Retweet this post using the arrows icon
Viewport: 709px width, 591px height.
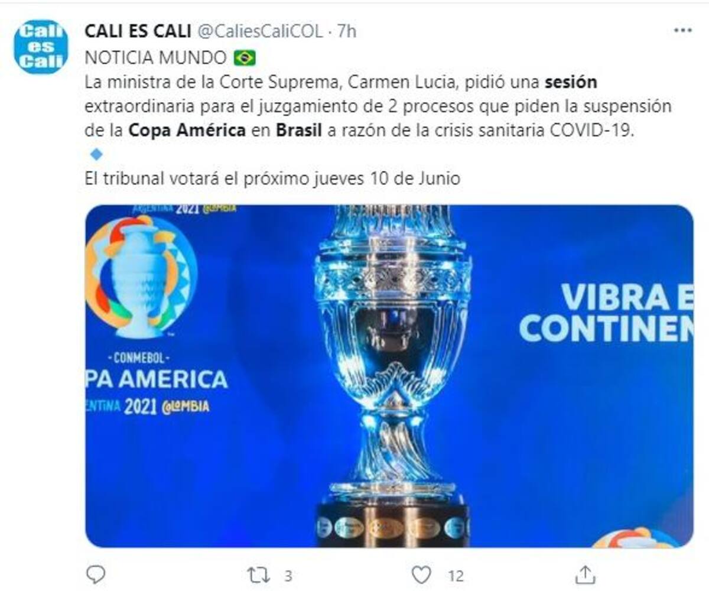[258, 574]
